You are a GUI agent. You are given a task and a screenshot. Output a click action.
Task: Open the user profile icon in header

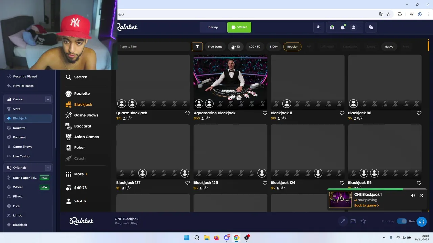tap(354, 27)
